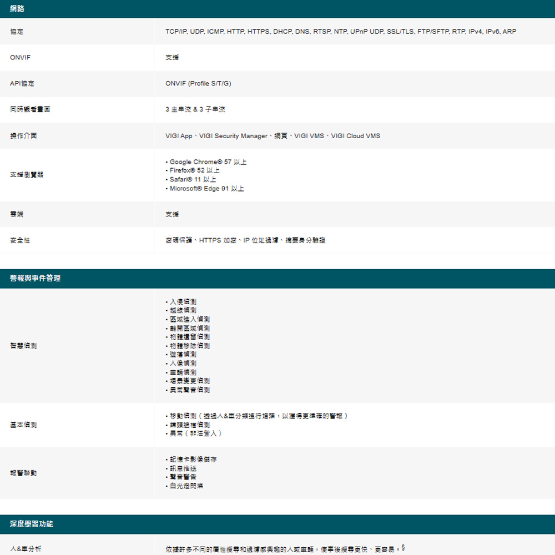The width and height of the screenshot is (555, 555).
Task: Click the 警報與事件管理 section header
Action: pyautogui.click(x=36, y=278)
